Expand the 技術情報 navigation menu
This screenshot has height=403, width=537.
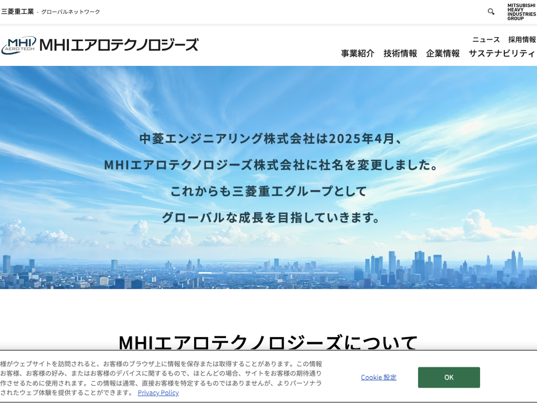click(x=400, y=53)
